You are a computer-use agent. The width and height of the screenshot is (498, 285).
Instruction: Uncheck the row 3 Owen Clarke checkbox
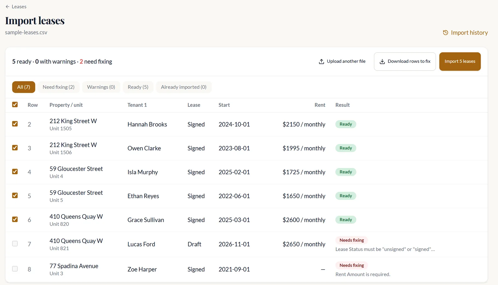15,148
